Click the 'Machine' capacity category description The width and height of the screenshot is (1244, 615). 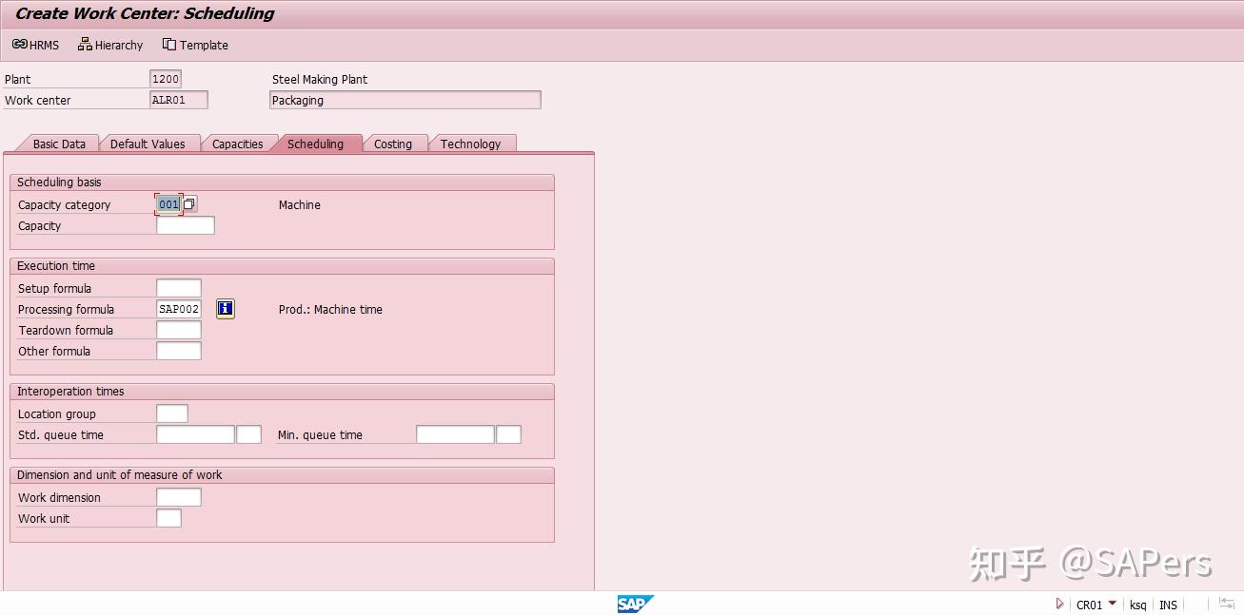click(x=300, y=204)
